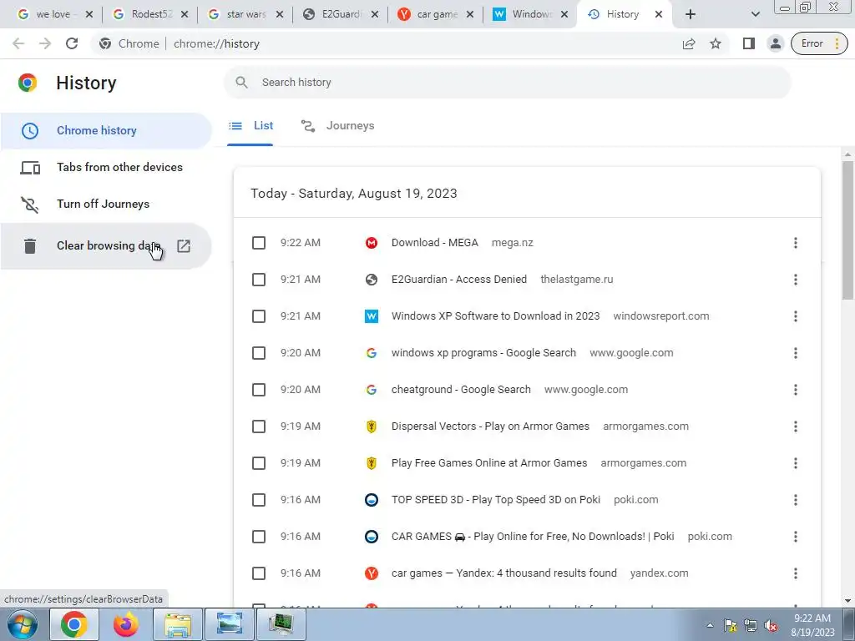
Task: Click the history page vertical scrollbar
Action: click(847, 230)
